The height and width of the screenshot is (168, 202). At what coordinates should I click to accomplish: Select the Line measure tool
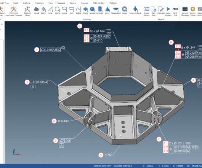(x=50, y=10)
